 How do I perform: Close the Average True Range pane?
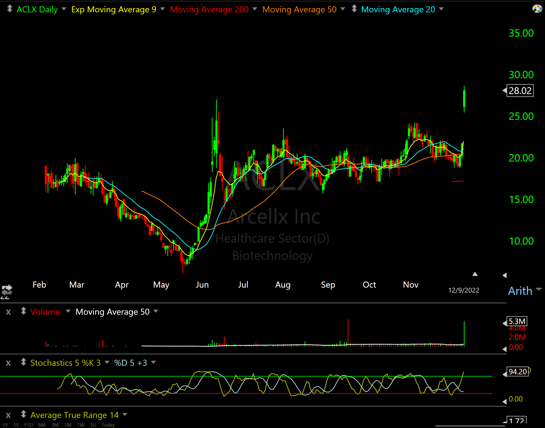(8, 415)
